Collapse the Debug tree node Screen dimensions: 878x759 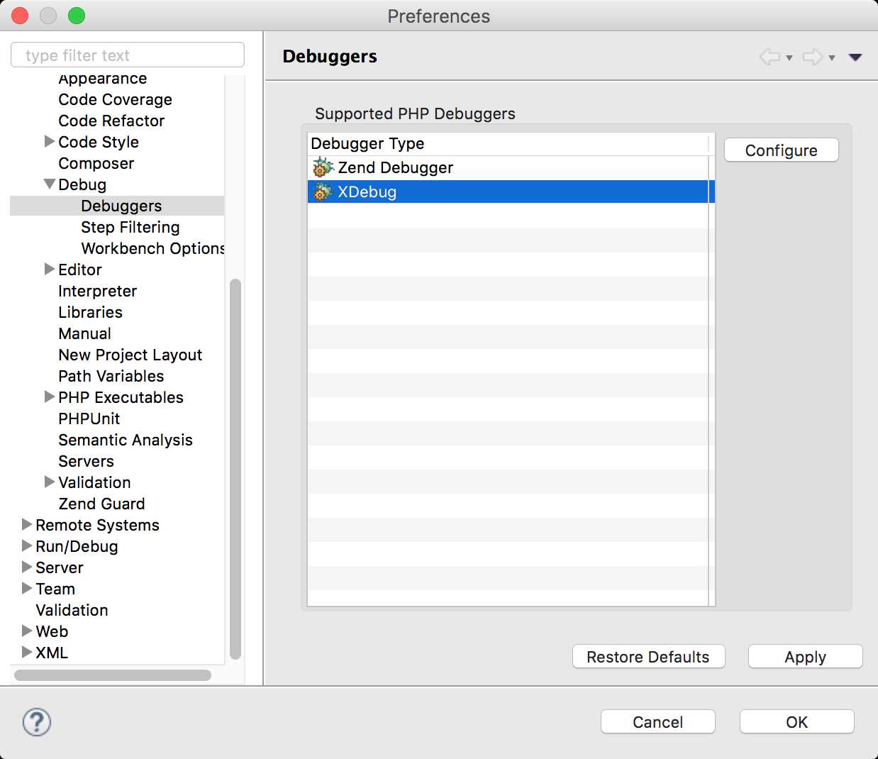pyautogui.click(x=50, y=184)
